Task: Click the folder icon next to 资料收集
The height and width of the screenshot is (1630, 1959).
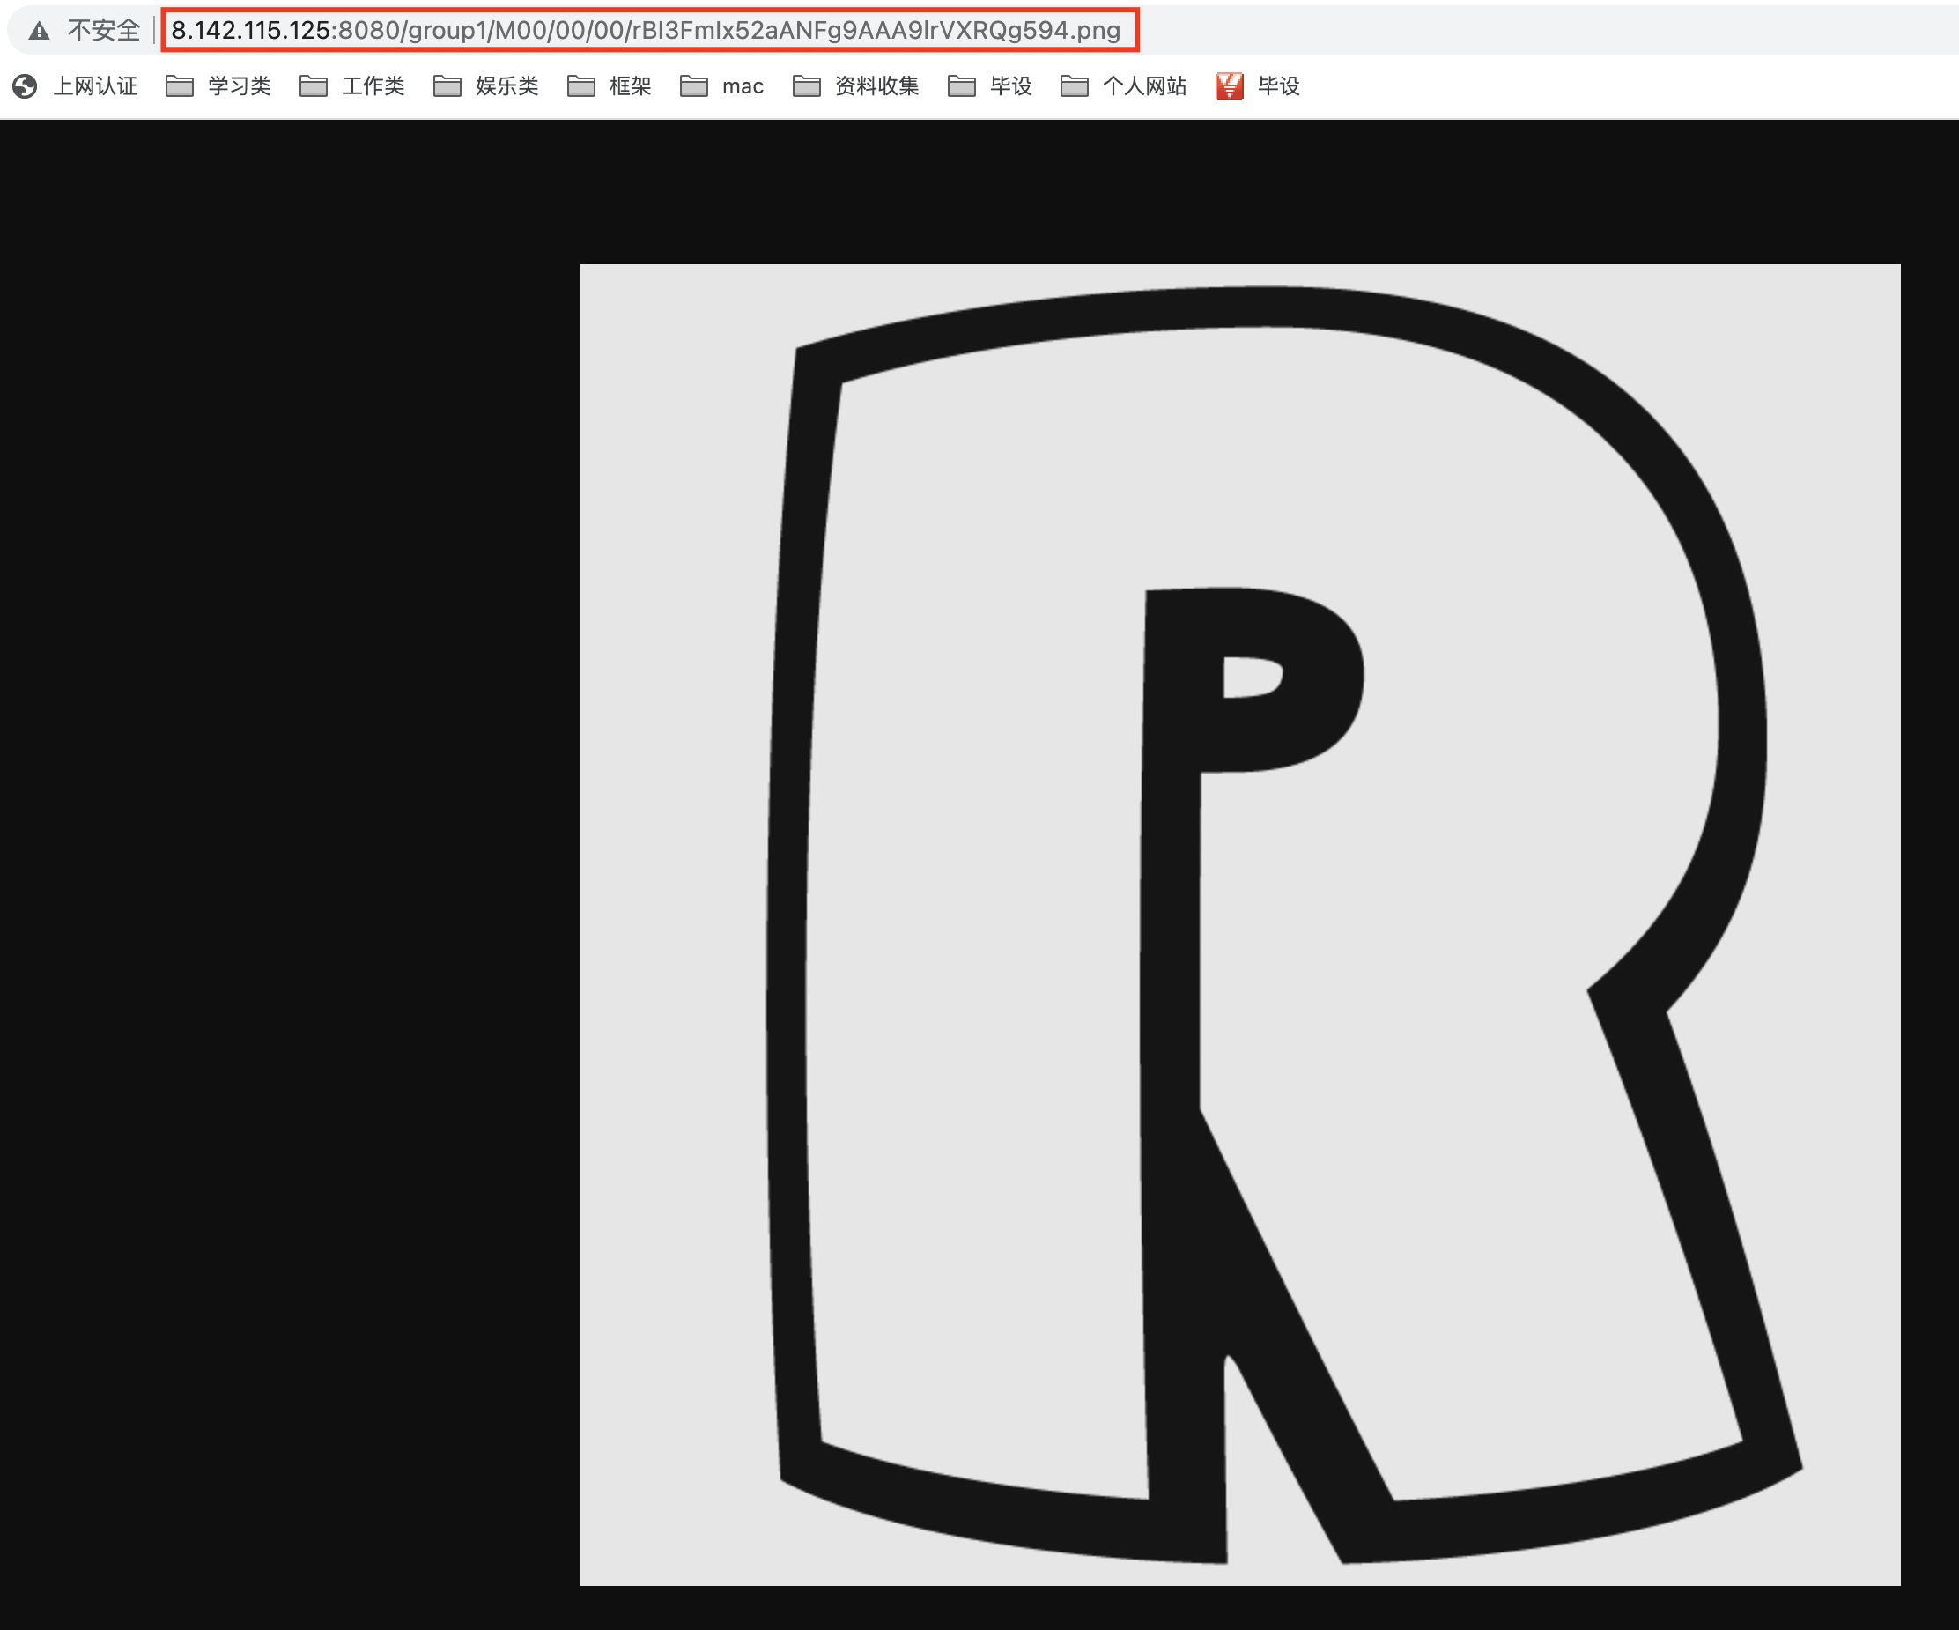Action: coord(807,85)
